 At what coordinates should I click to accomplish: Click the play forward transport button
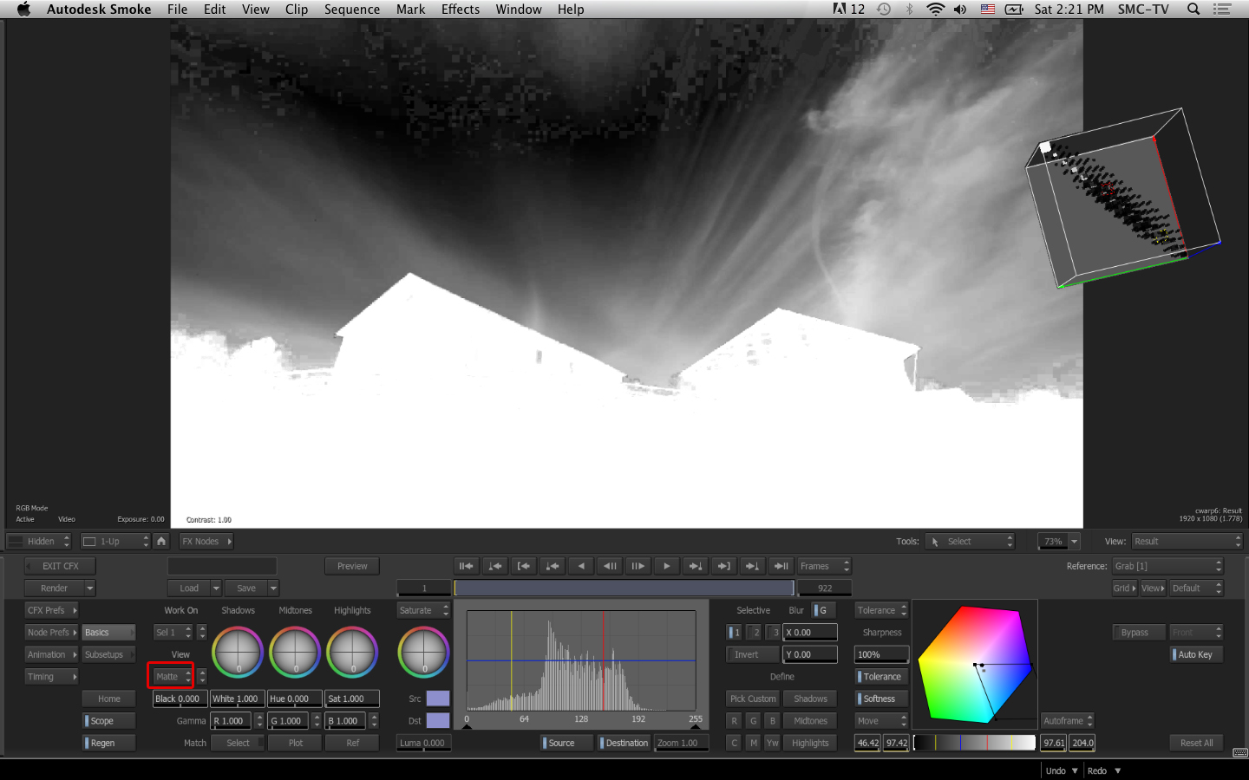(666, 566)
